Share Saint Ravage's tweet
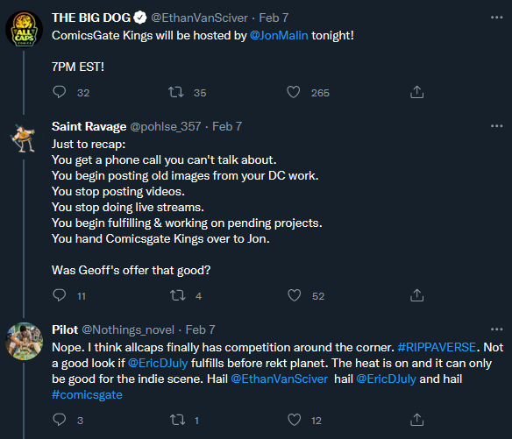512x439 pixels. 416,295
